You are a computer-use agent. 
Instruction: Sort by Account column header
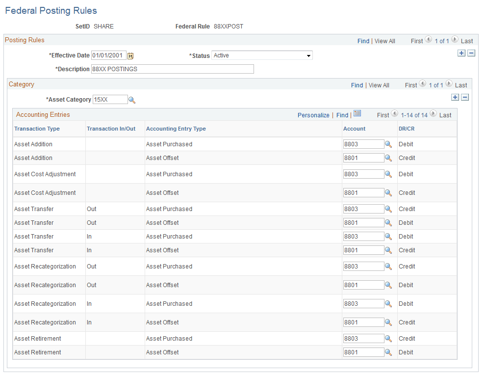(354, 129)
